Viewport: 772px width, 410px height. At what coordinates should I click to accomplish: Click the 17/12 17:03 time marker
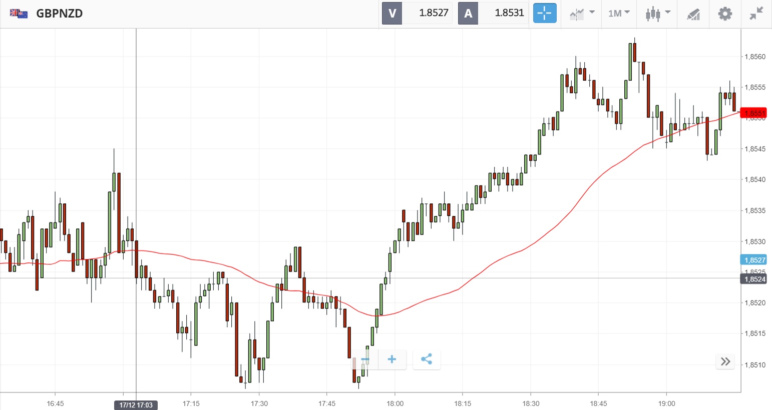pos(136,405)
